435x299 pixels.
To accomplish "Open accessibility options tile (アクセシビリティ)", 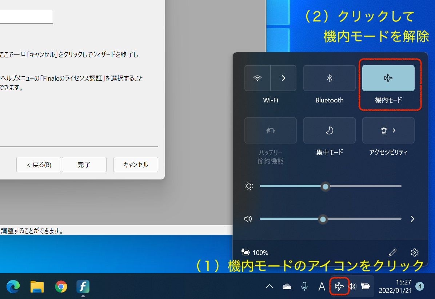I will point(388,130).
